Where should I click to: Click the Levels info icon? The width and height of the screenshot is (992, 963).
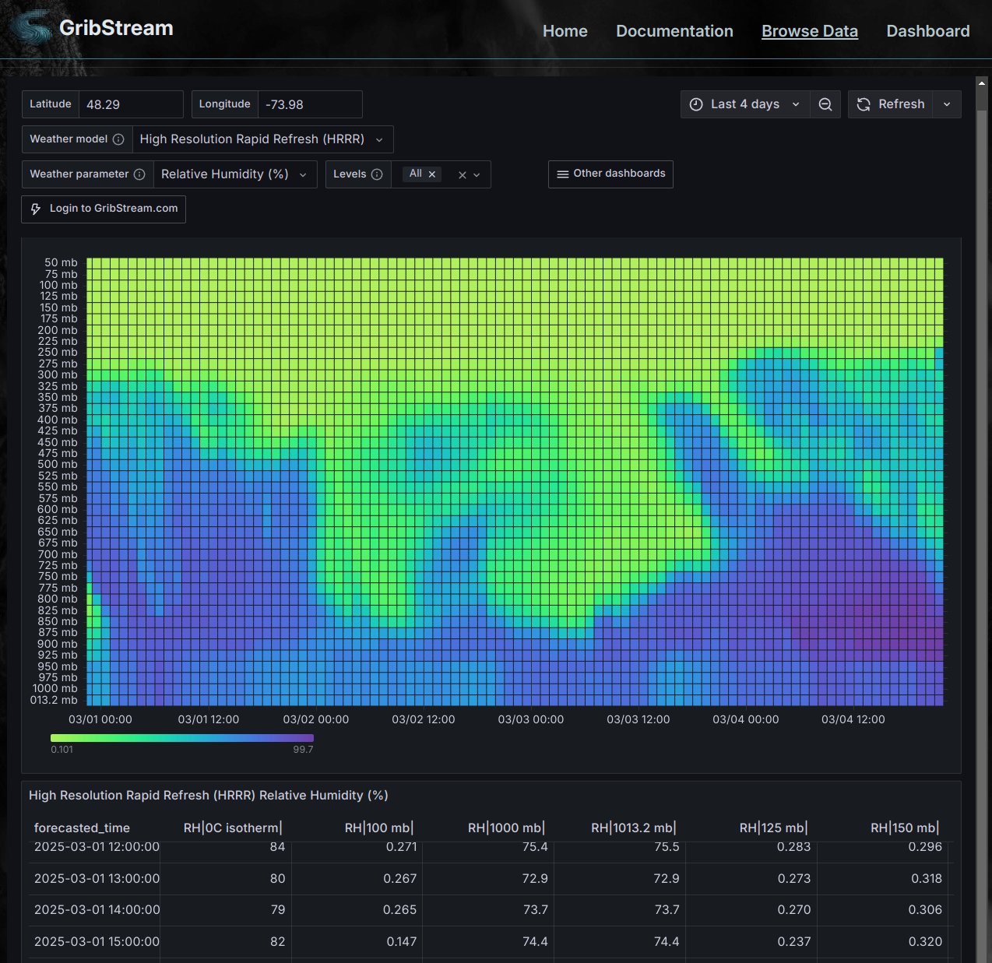click(x=377, y=174)
